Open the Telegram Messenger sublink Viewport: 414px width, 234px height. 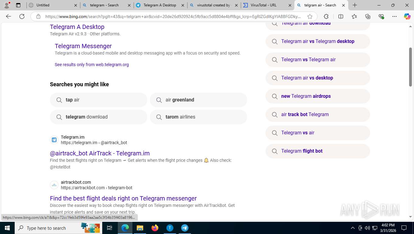click(x=83, y=46)
